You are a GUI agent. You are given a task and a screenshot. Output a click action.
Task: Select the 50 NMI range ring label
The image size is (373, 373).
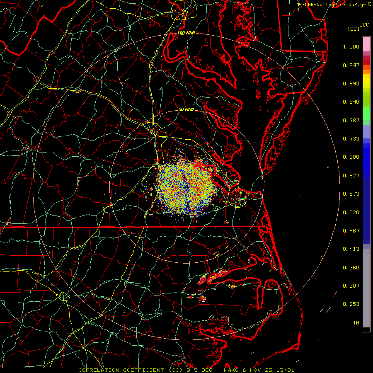pyautogui.click(x=186, y=109)
